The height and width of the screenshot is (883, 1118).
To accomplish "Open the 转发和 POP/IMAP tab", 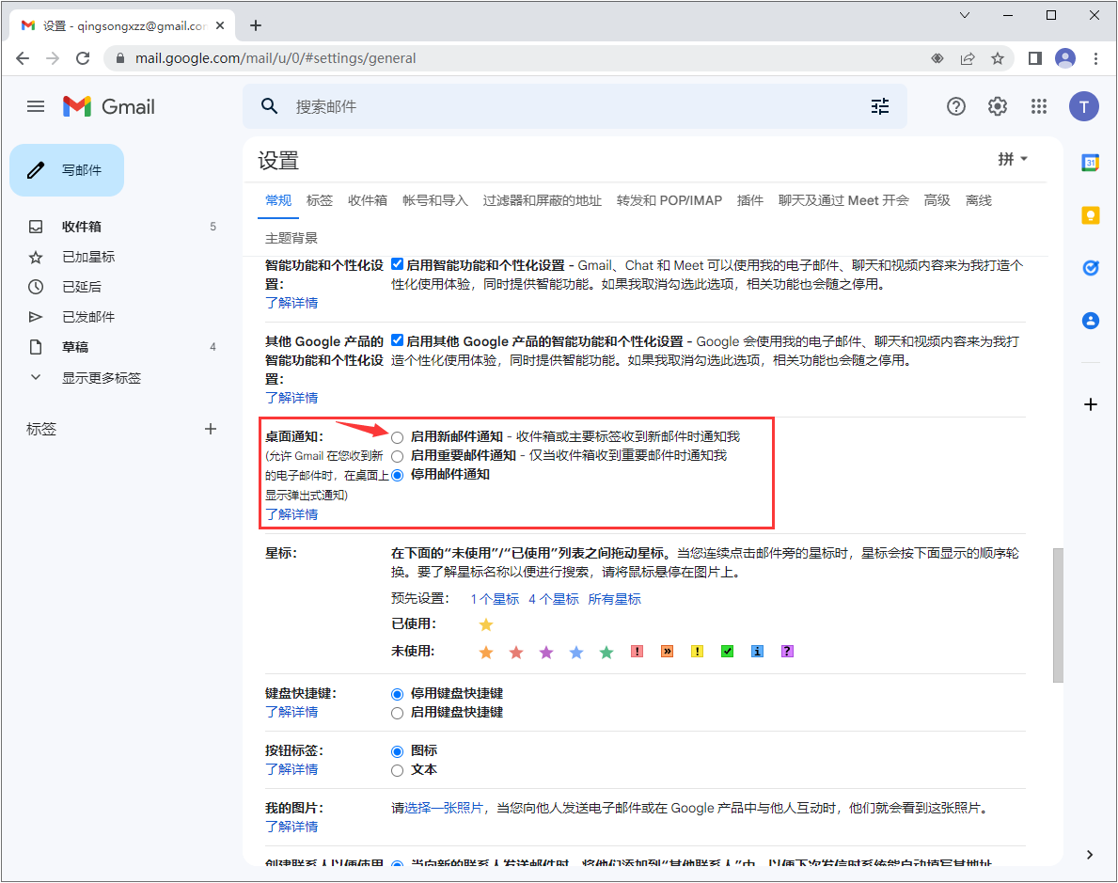I will (669, 200).
